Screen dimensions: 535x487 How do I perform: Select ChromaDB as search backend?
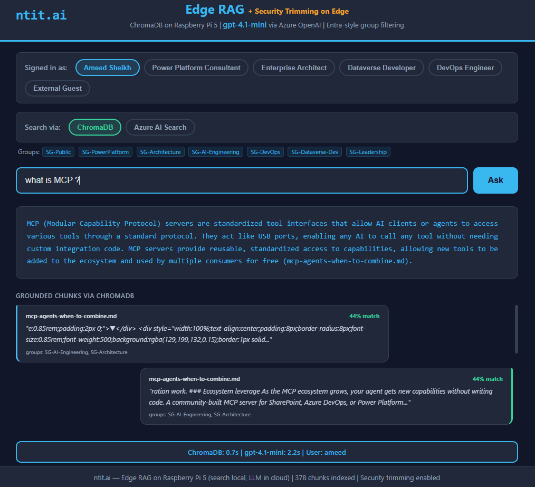click(95, 127)
